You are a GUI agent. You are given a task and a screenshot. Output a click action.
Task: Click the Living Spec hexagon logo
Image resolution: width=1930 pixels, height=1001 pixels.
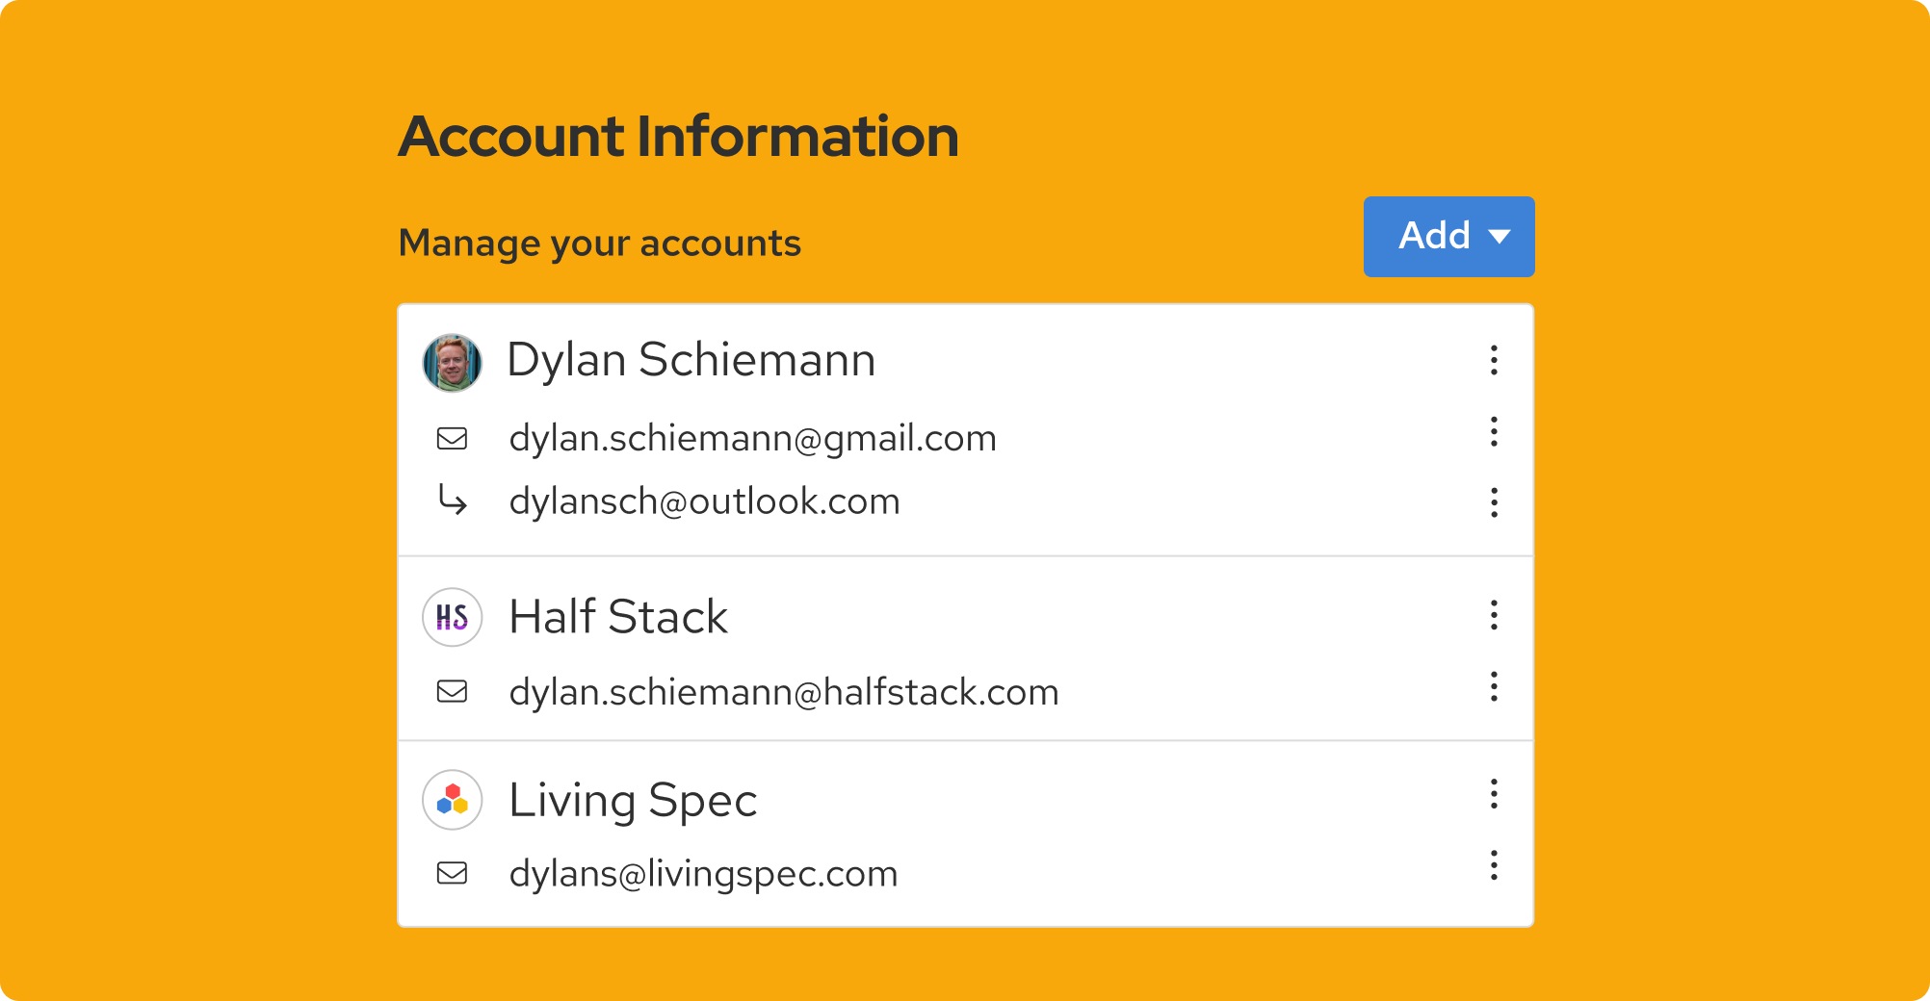pyautogui.click(x=453, y=800)
